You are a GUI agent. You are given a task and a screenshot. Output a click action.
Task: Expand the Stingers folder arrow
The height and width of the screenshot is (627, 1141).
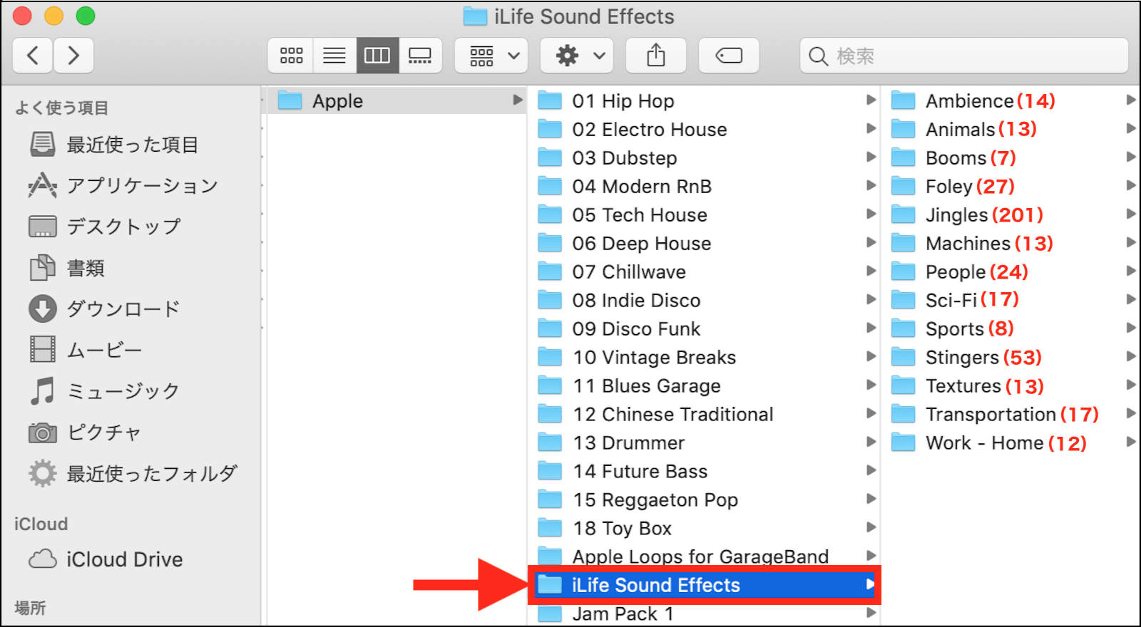tap(1130, 356)
